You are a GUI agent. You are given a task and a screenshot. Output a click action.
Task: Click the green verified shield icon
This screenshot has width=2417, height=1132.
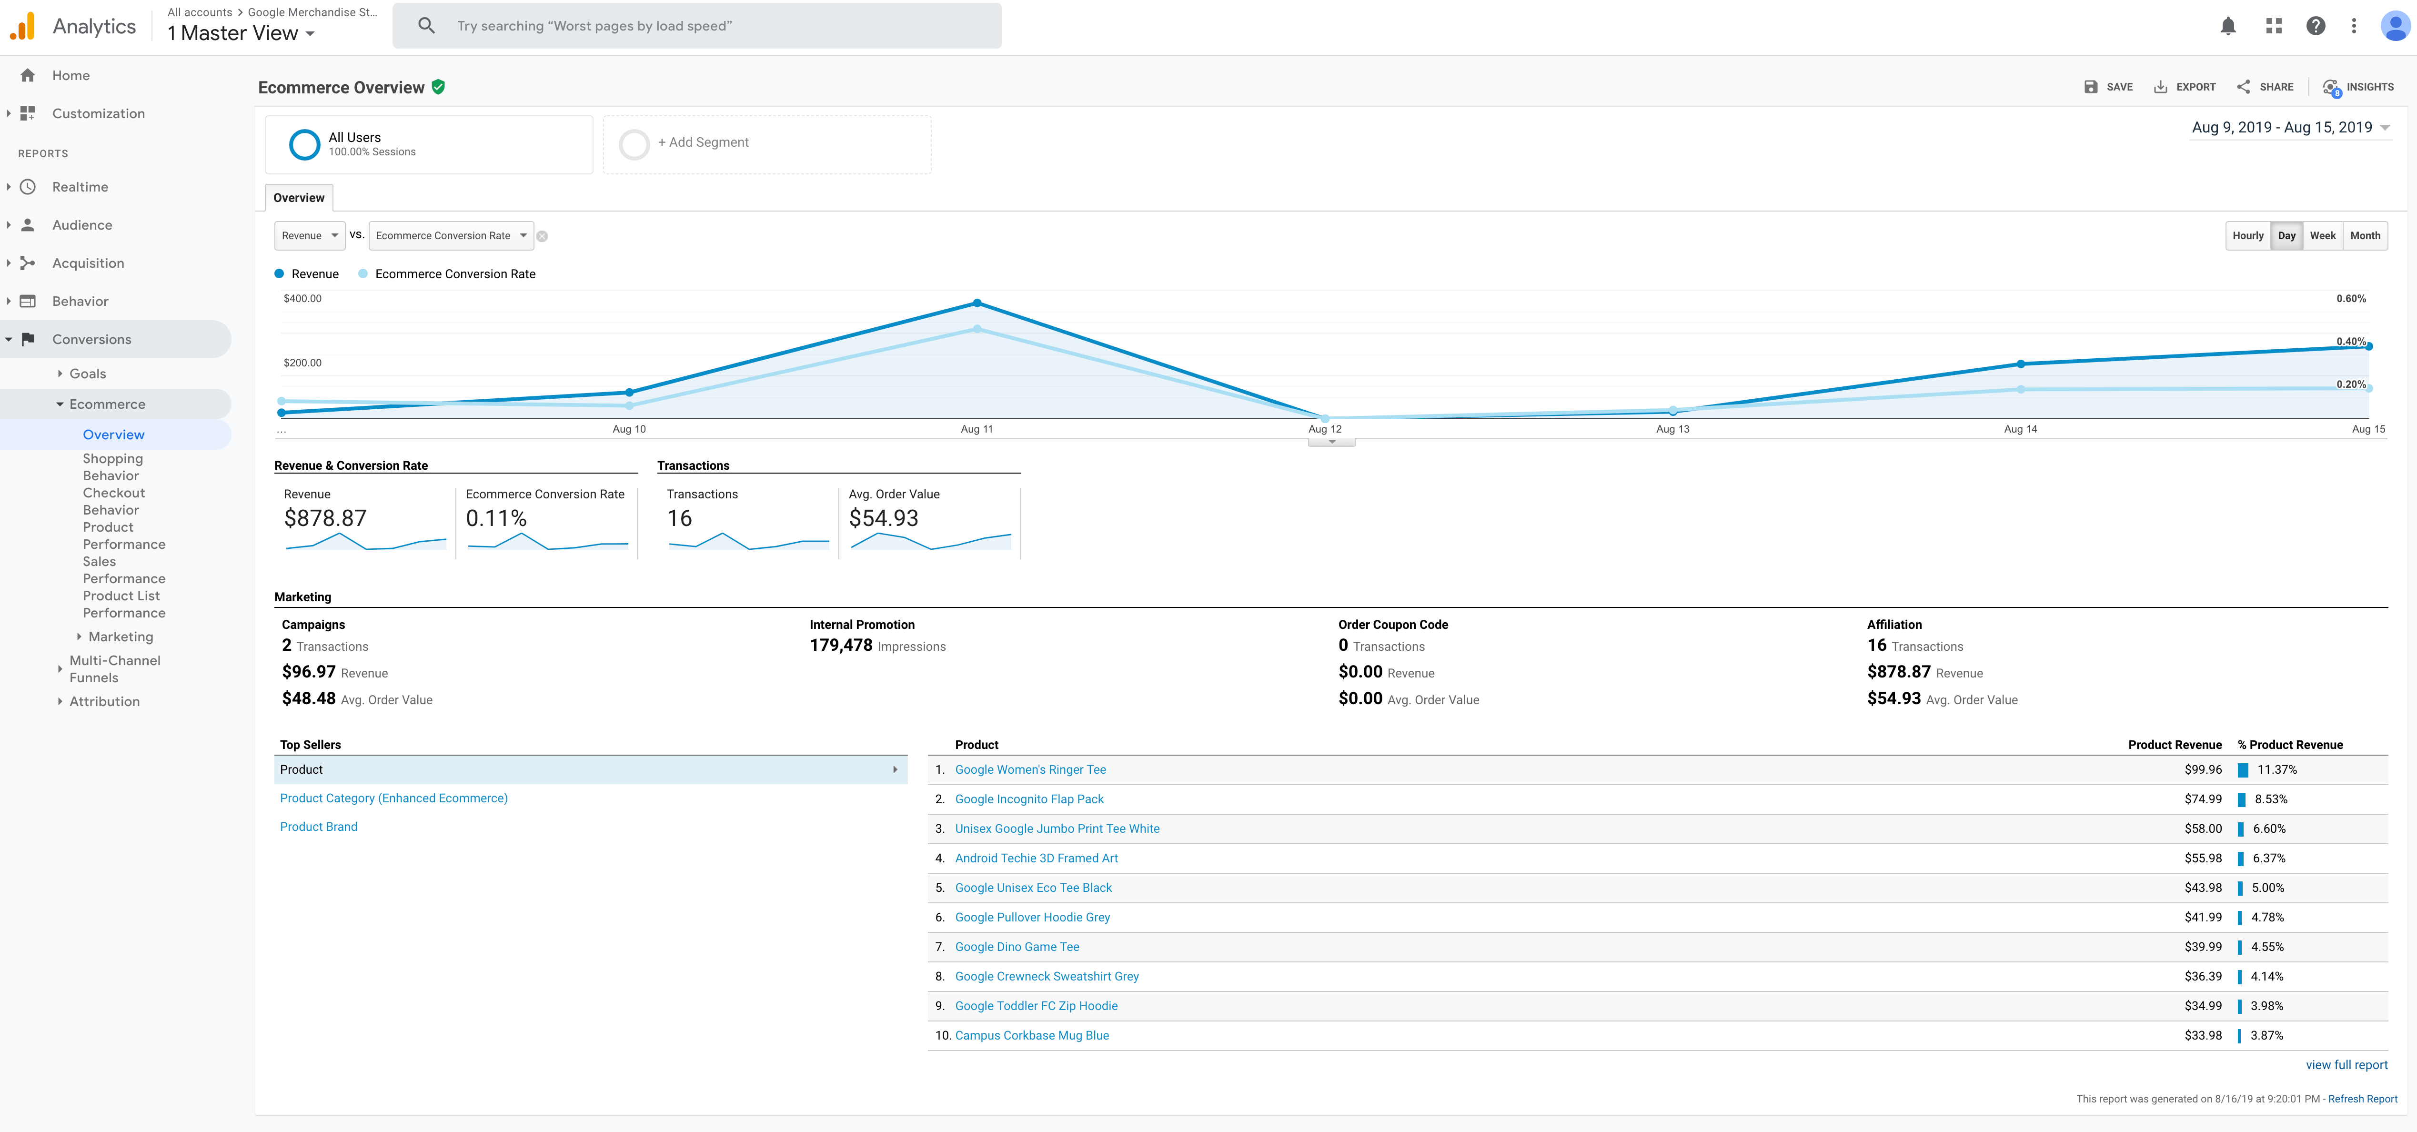pos(438,87)
